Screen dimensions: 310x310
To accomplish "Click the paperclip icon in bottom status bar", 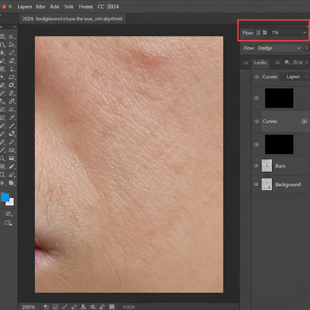I will click(75, 307).
